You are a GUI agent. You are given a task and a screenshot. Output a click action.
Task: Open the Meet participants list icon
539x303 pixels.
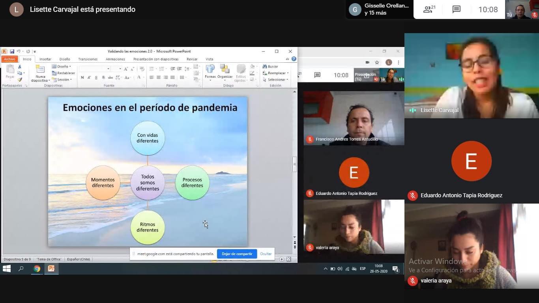pos(429,9)
